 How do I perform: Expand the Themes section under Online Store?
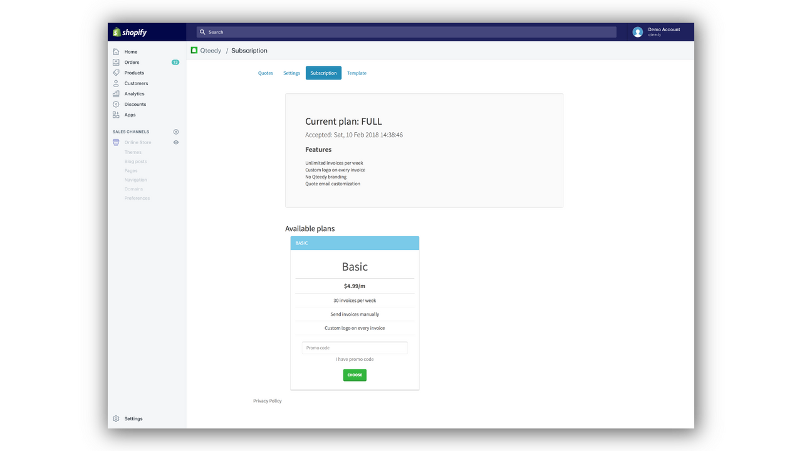coord(133,152)
